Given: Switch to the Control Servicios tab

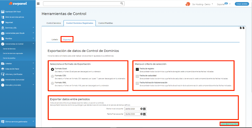Looking at the screenshot, I should click(54, 23).
